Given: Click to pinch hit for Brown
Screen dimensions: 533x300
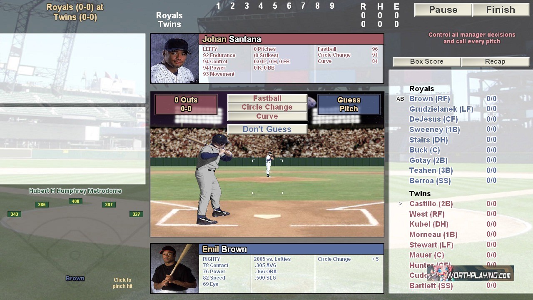Looking at the screenshot, I should click(122, 283).
